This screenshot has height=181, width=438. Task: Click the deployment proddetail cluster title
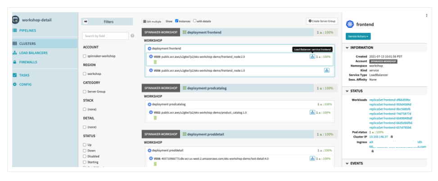coord(206,134)
